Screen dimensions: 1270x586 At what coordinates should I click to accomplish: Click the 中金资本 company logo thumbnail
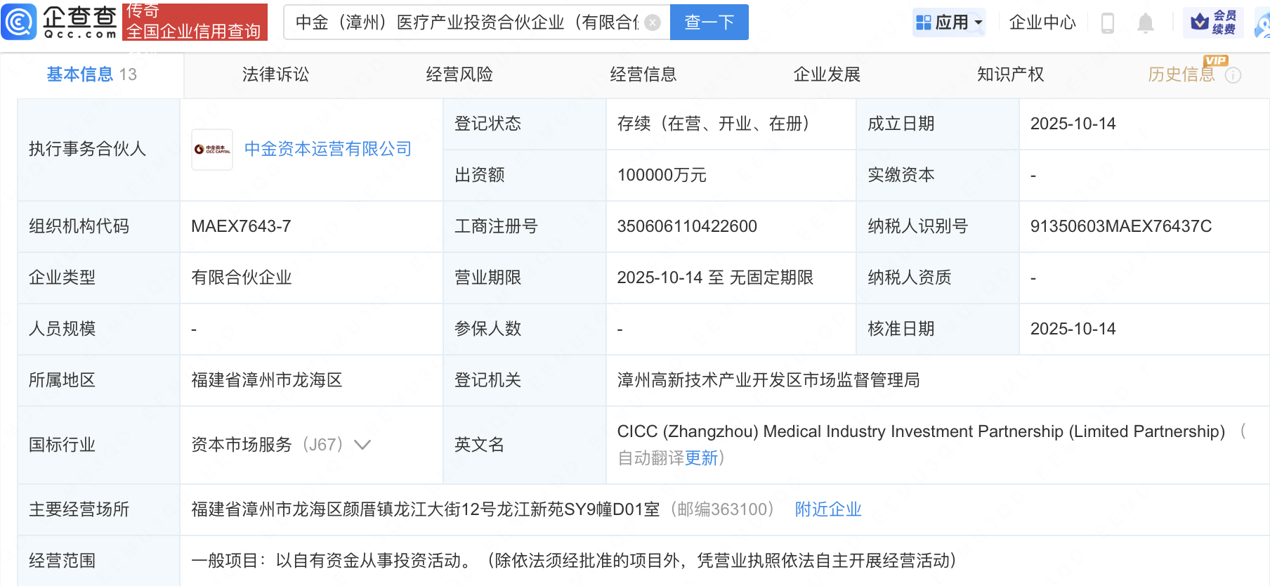click(212, 149)
